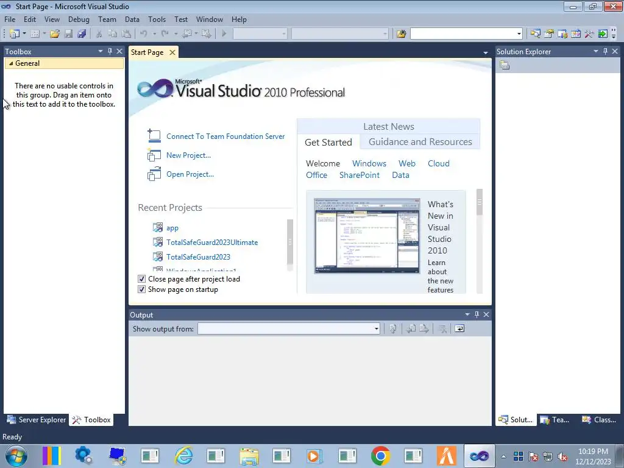
Task: Click Recent Projects list scrollbar thumb
Action: pos(289,242)
